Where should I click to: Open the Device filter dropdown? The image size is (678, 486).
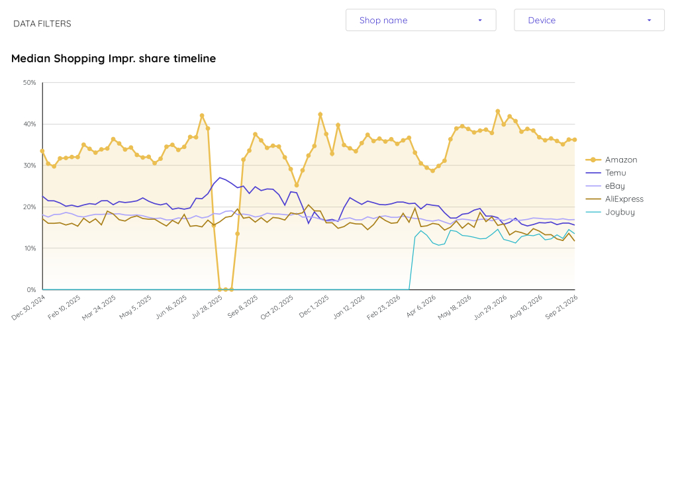[x=589, y=21]
